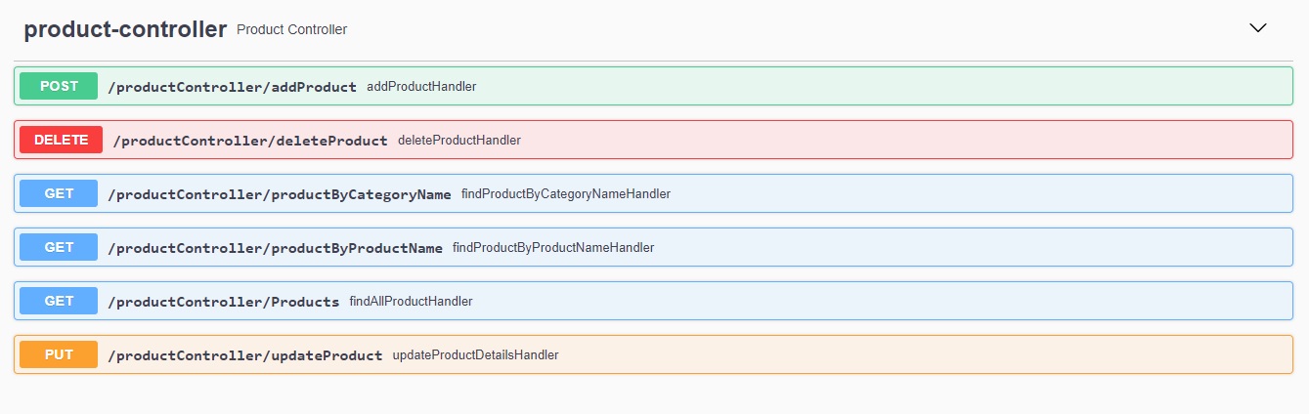Click the Product Controller description text
The height and width of the screenshot is (414, 1309).
291,30
